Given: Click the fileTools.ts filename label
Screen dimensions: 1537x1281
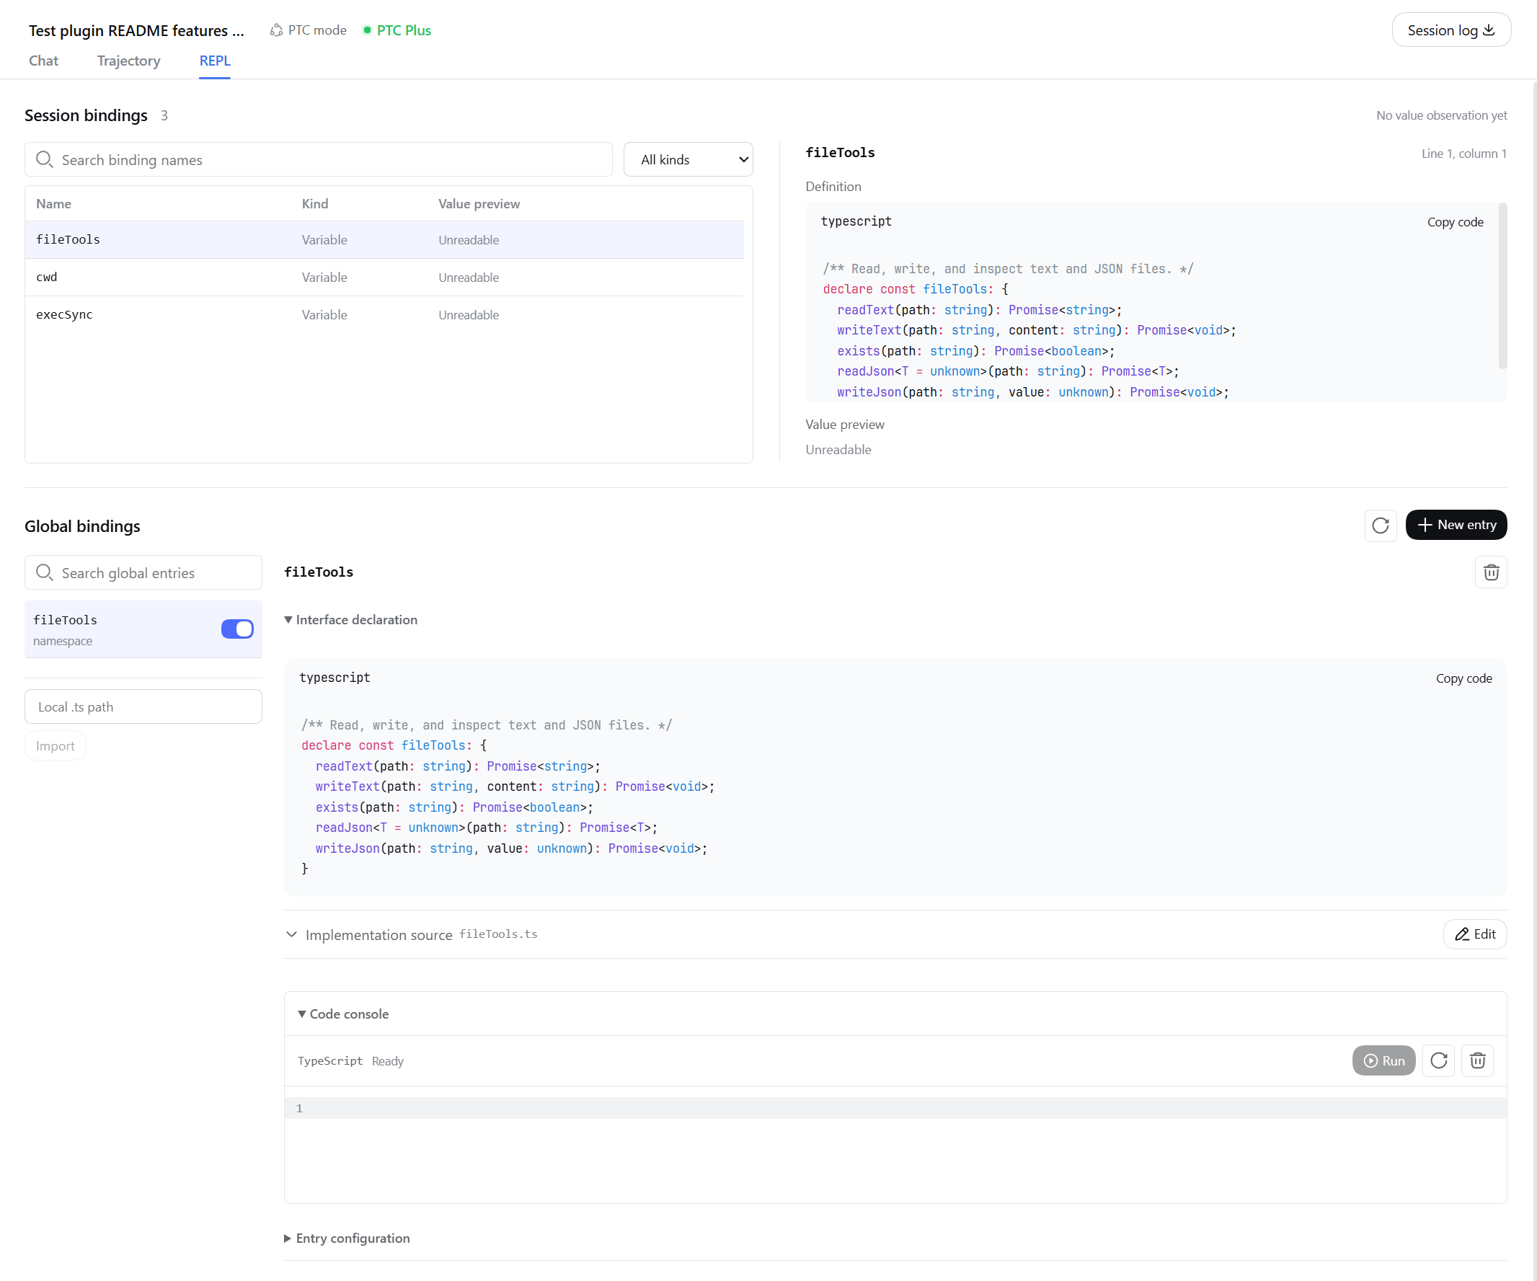Looking at the screenshot, I should (x=498, y=934).
